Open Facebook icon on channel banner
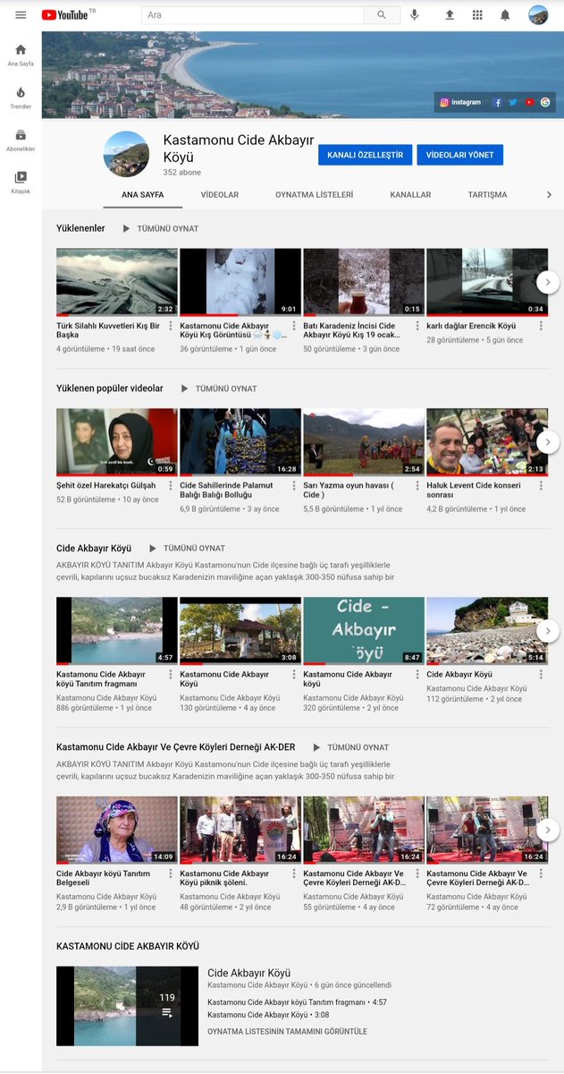 498,102
